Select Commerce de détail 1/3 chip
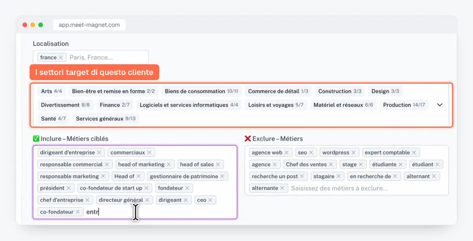Screen dimensions: 473x241 [x=278, y=91]
